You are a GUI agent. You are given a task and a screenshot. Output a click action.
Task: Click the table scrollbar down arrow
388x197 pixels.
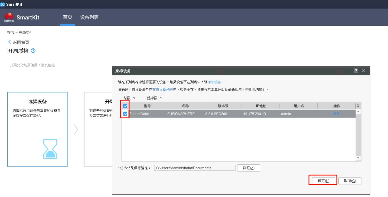(358, 158)
